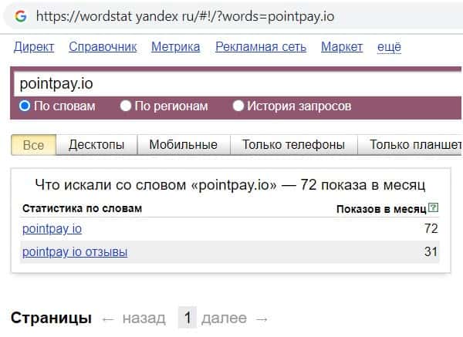Click the wordstat URL in address bar
The image size is (463, 337).
click(185, 16)
